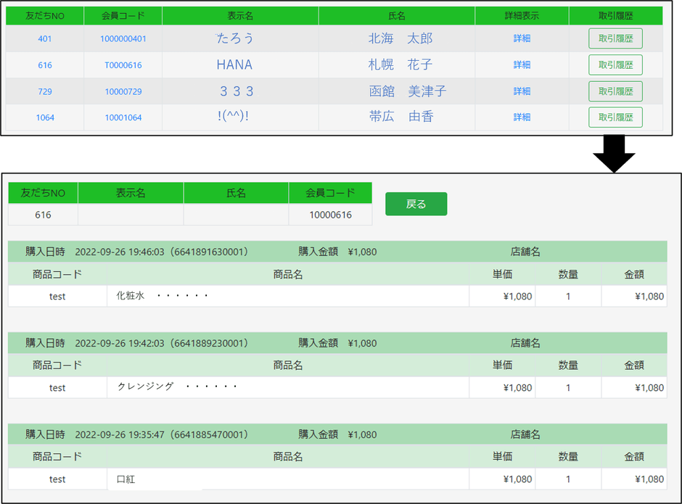
Task: Click 詳細 for 函館 美津子
Action: point(521,91)
